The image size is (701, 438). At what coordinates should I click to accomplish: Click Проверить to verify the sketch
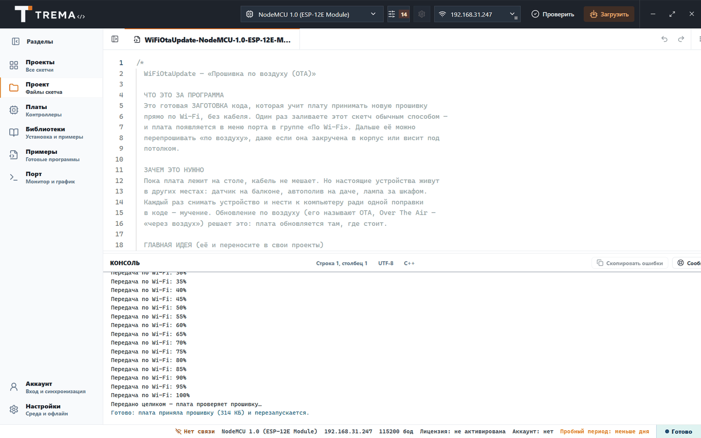pyautogui.click(x=553, y=14)
